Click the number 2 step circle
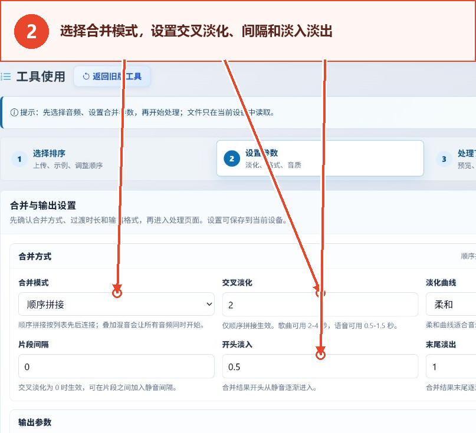The image size is (476, 433). pyautogui.click(x=232, y=158)
